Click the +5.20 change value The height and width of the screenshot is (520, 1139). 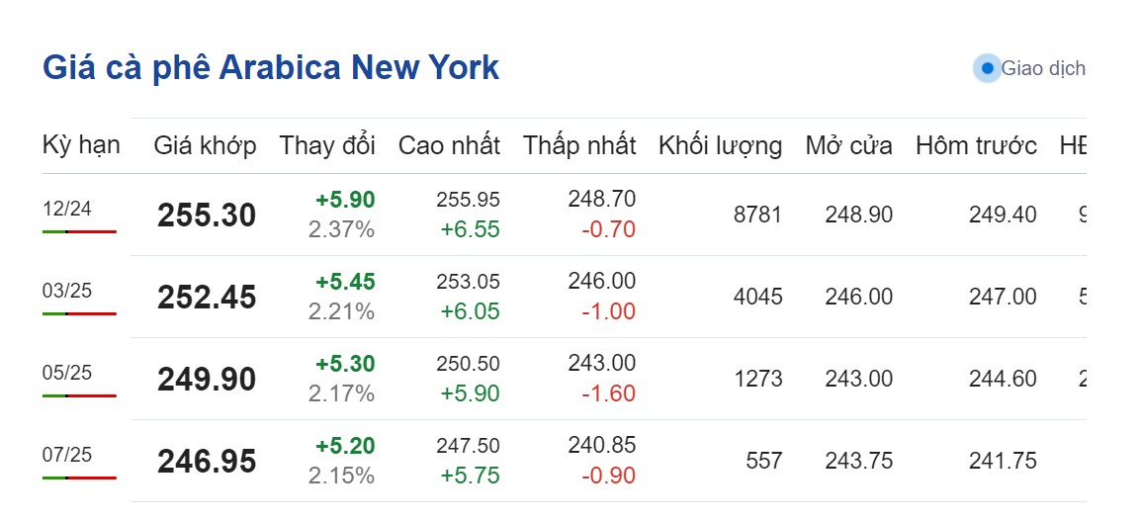345,446
